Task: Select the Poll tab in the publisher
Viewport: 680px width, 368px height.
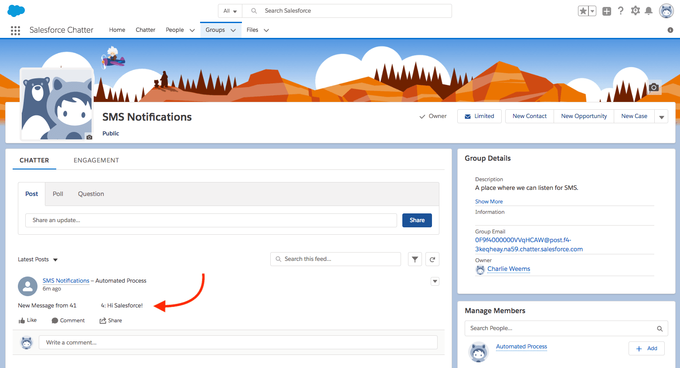Action: coord(58,193)
